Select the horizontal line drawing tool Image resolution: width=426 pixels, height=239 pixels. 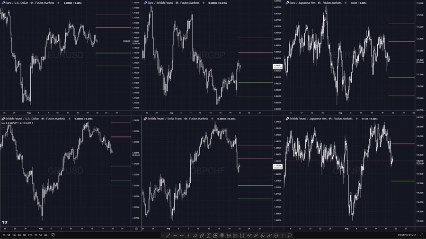click(175, 235)
